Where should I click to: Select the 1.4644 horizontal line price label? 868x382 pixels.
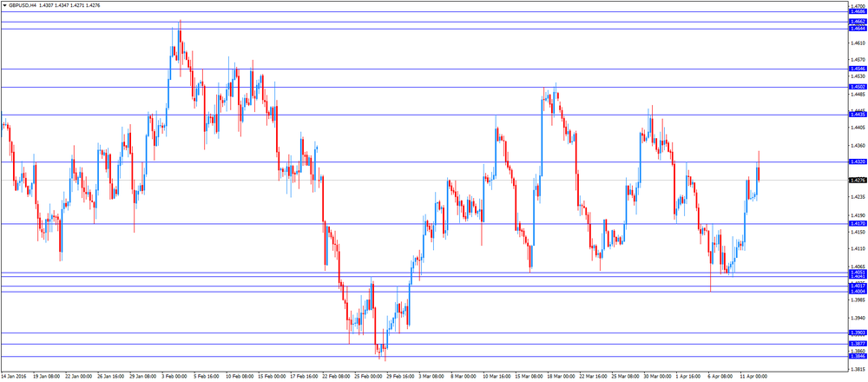click(x=858, y=29)
